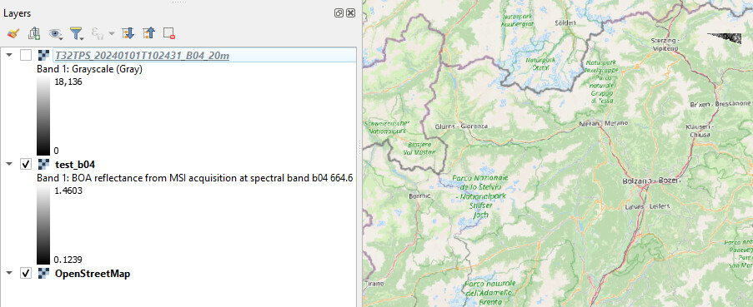Click Bolzano - Bozen on the map
Viewport: 753px width, 307px height.
pos(645,181)
